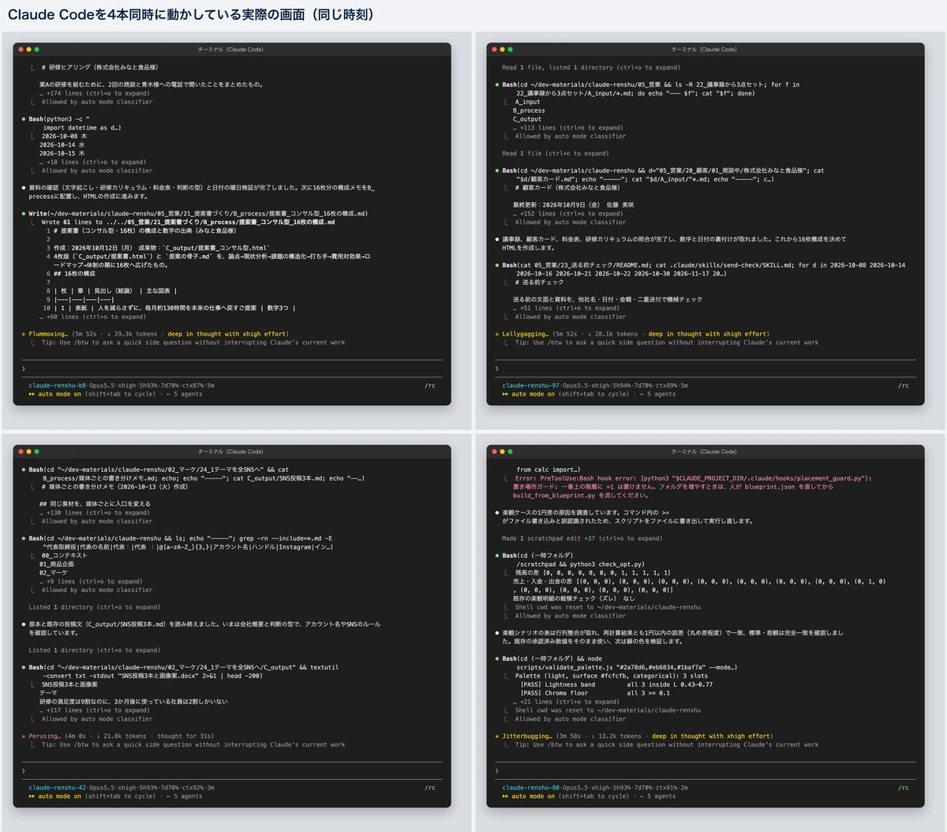Click the '# 送る前チェック' output line
947x832 pixels.
pos(540,282)
